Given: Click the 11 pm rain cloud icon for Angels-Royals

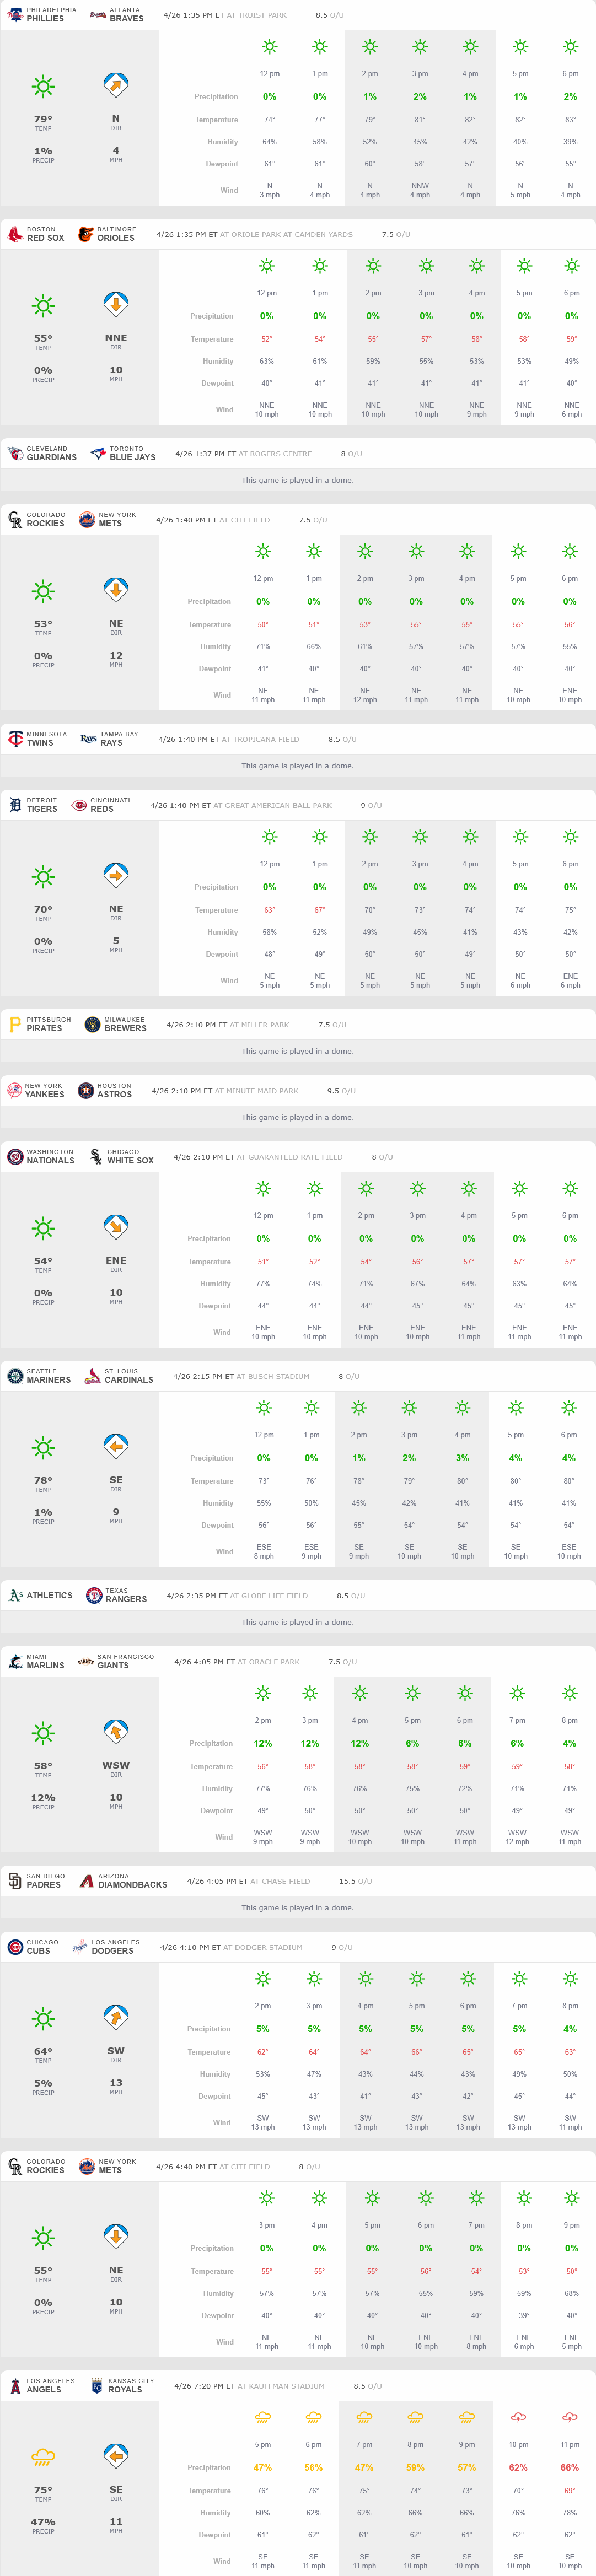Looking at the screenshot, I should coord(569,2417).
